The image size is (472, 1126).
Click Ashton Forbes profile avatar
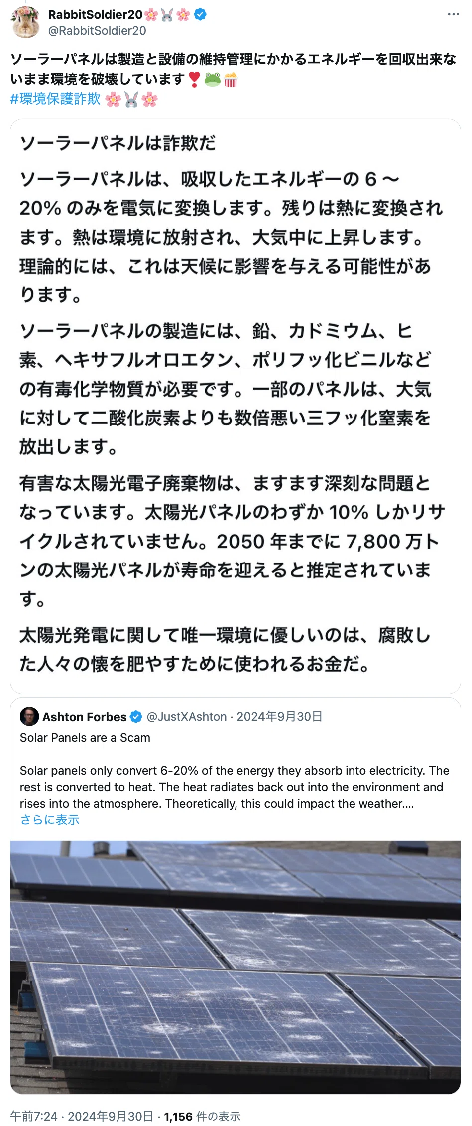(29, 717)
